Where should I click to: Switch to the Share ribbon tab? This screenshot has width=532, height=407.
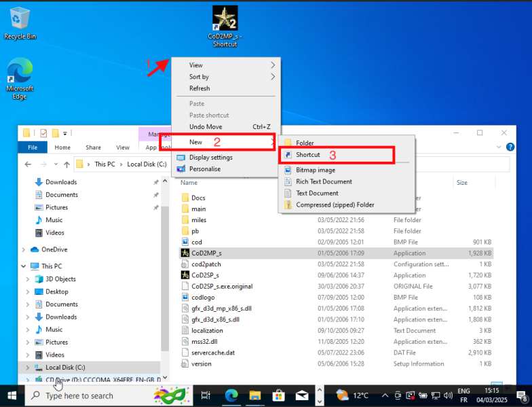point(93,147)
